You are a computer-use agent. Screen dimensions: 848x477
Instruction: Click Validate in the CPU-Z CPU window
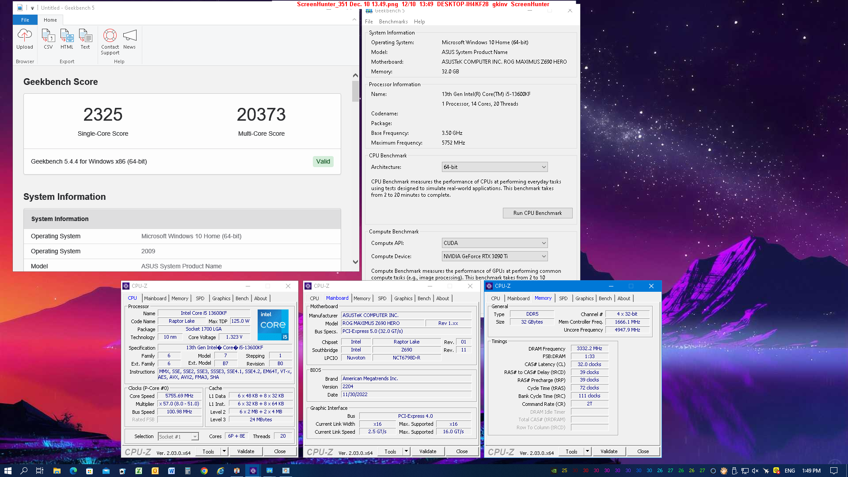point(246,451)
